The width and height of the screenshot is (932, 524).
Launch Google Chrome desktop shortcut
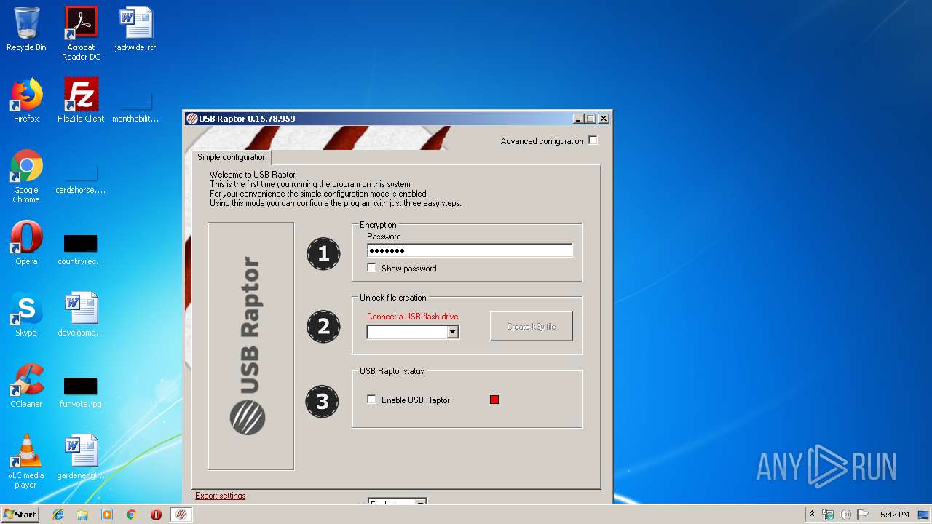pyautogui.click(x=26, y=176)
